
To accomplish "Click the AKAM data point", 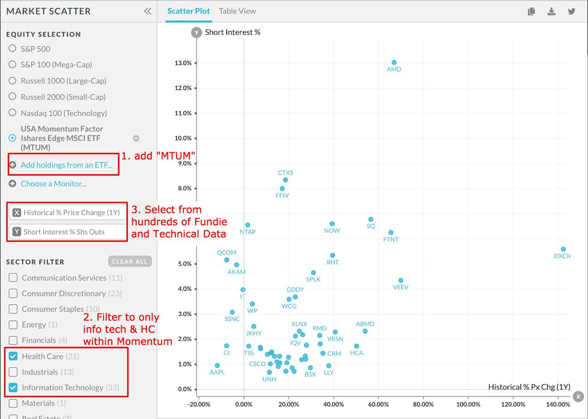I will point(236,265).
